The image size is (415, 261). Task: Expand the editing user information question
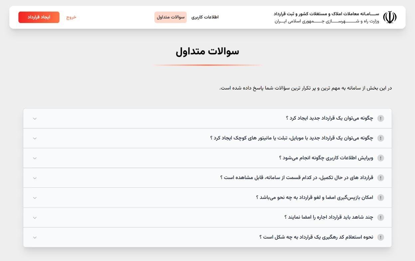click(35, 158)
